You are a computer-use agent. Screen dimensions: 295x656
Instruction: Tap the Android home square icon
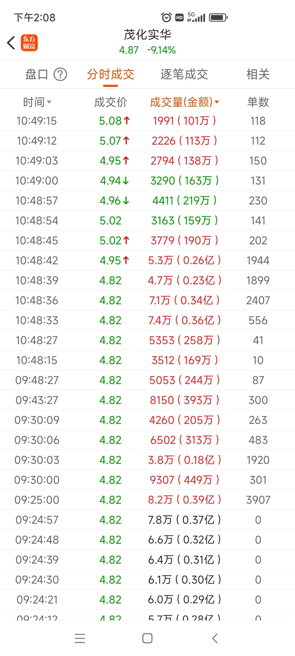point(147,638)
